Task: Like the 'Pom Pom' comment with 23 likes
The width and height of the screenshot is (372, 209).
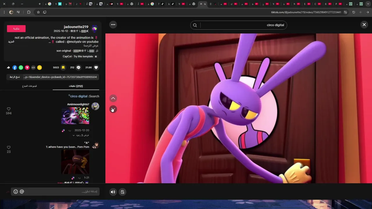Action: 9,147
